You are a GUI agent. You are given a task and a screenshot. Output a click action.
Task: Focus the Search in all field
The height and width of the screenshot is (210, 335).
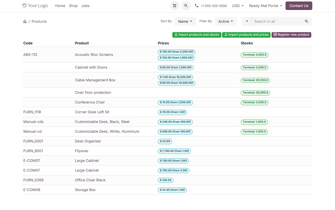pyautogui.click(x=277, y=21)
